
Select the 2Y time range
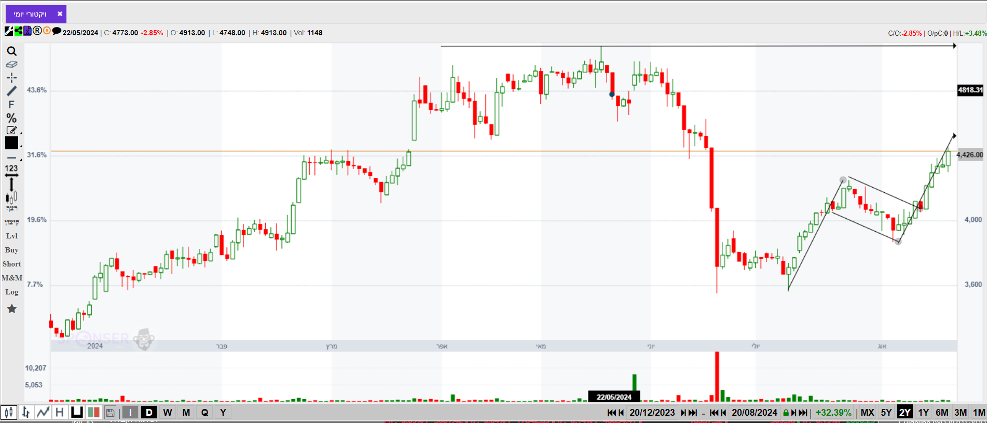[905, 413]
